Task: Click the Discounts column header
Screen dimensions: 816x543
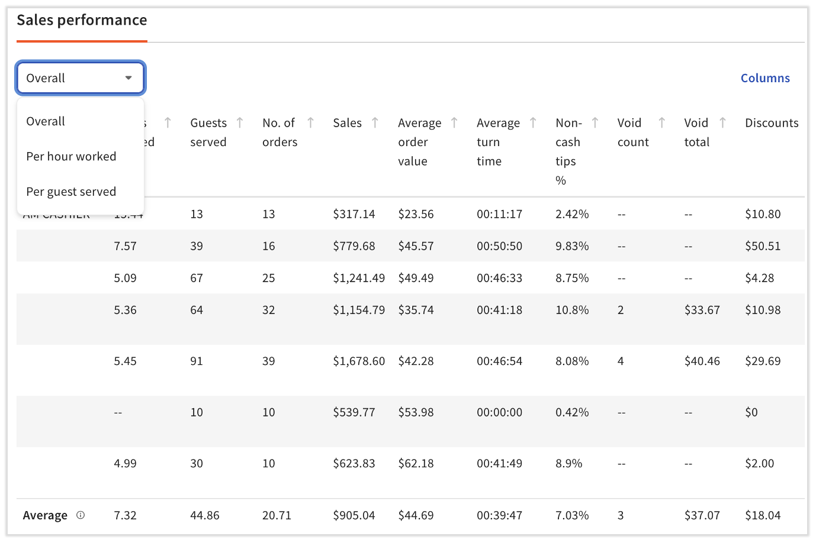Action: pyautogui.click(x=772, y=122)
